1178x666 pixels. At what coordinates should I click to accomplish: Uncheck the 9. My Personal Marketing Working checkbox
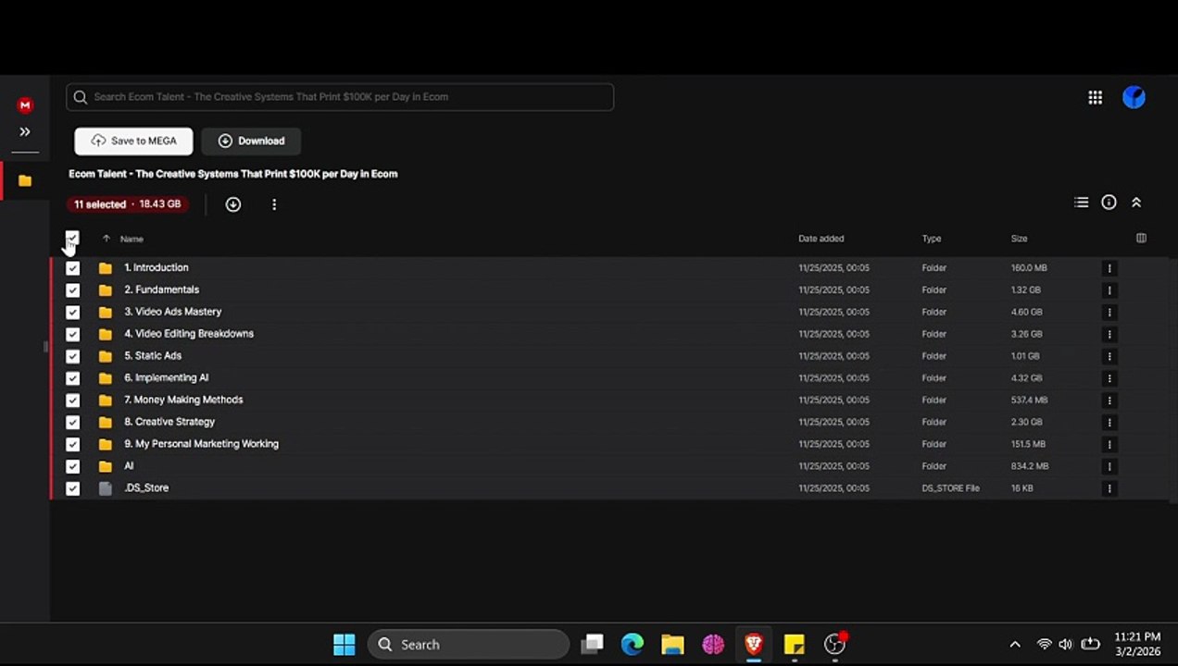click(x=72, y=444)
